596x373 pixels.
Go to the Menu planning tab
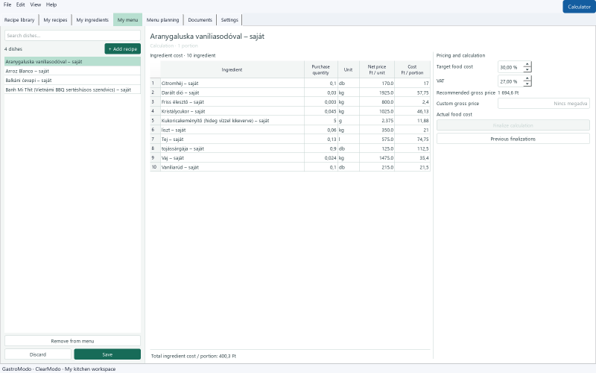[x=162, y=20]
